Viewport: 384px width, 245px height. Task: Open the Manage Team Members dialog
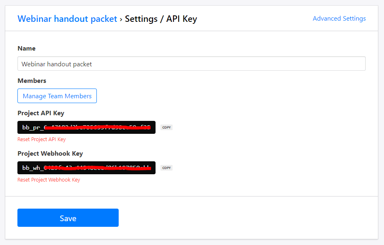pos(57,96)
